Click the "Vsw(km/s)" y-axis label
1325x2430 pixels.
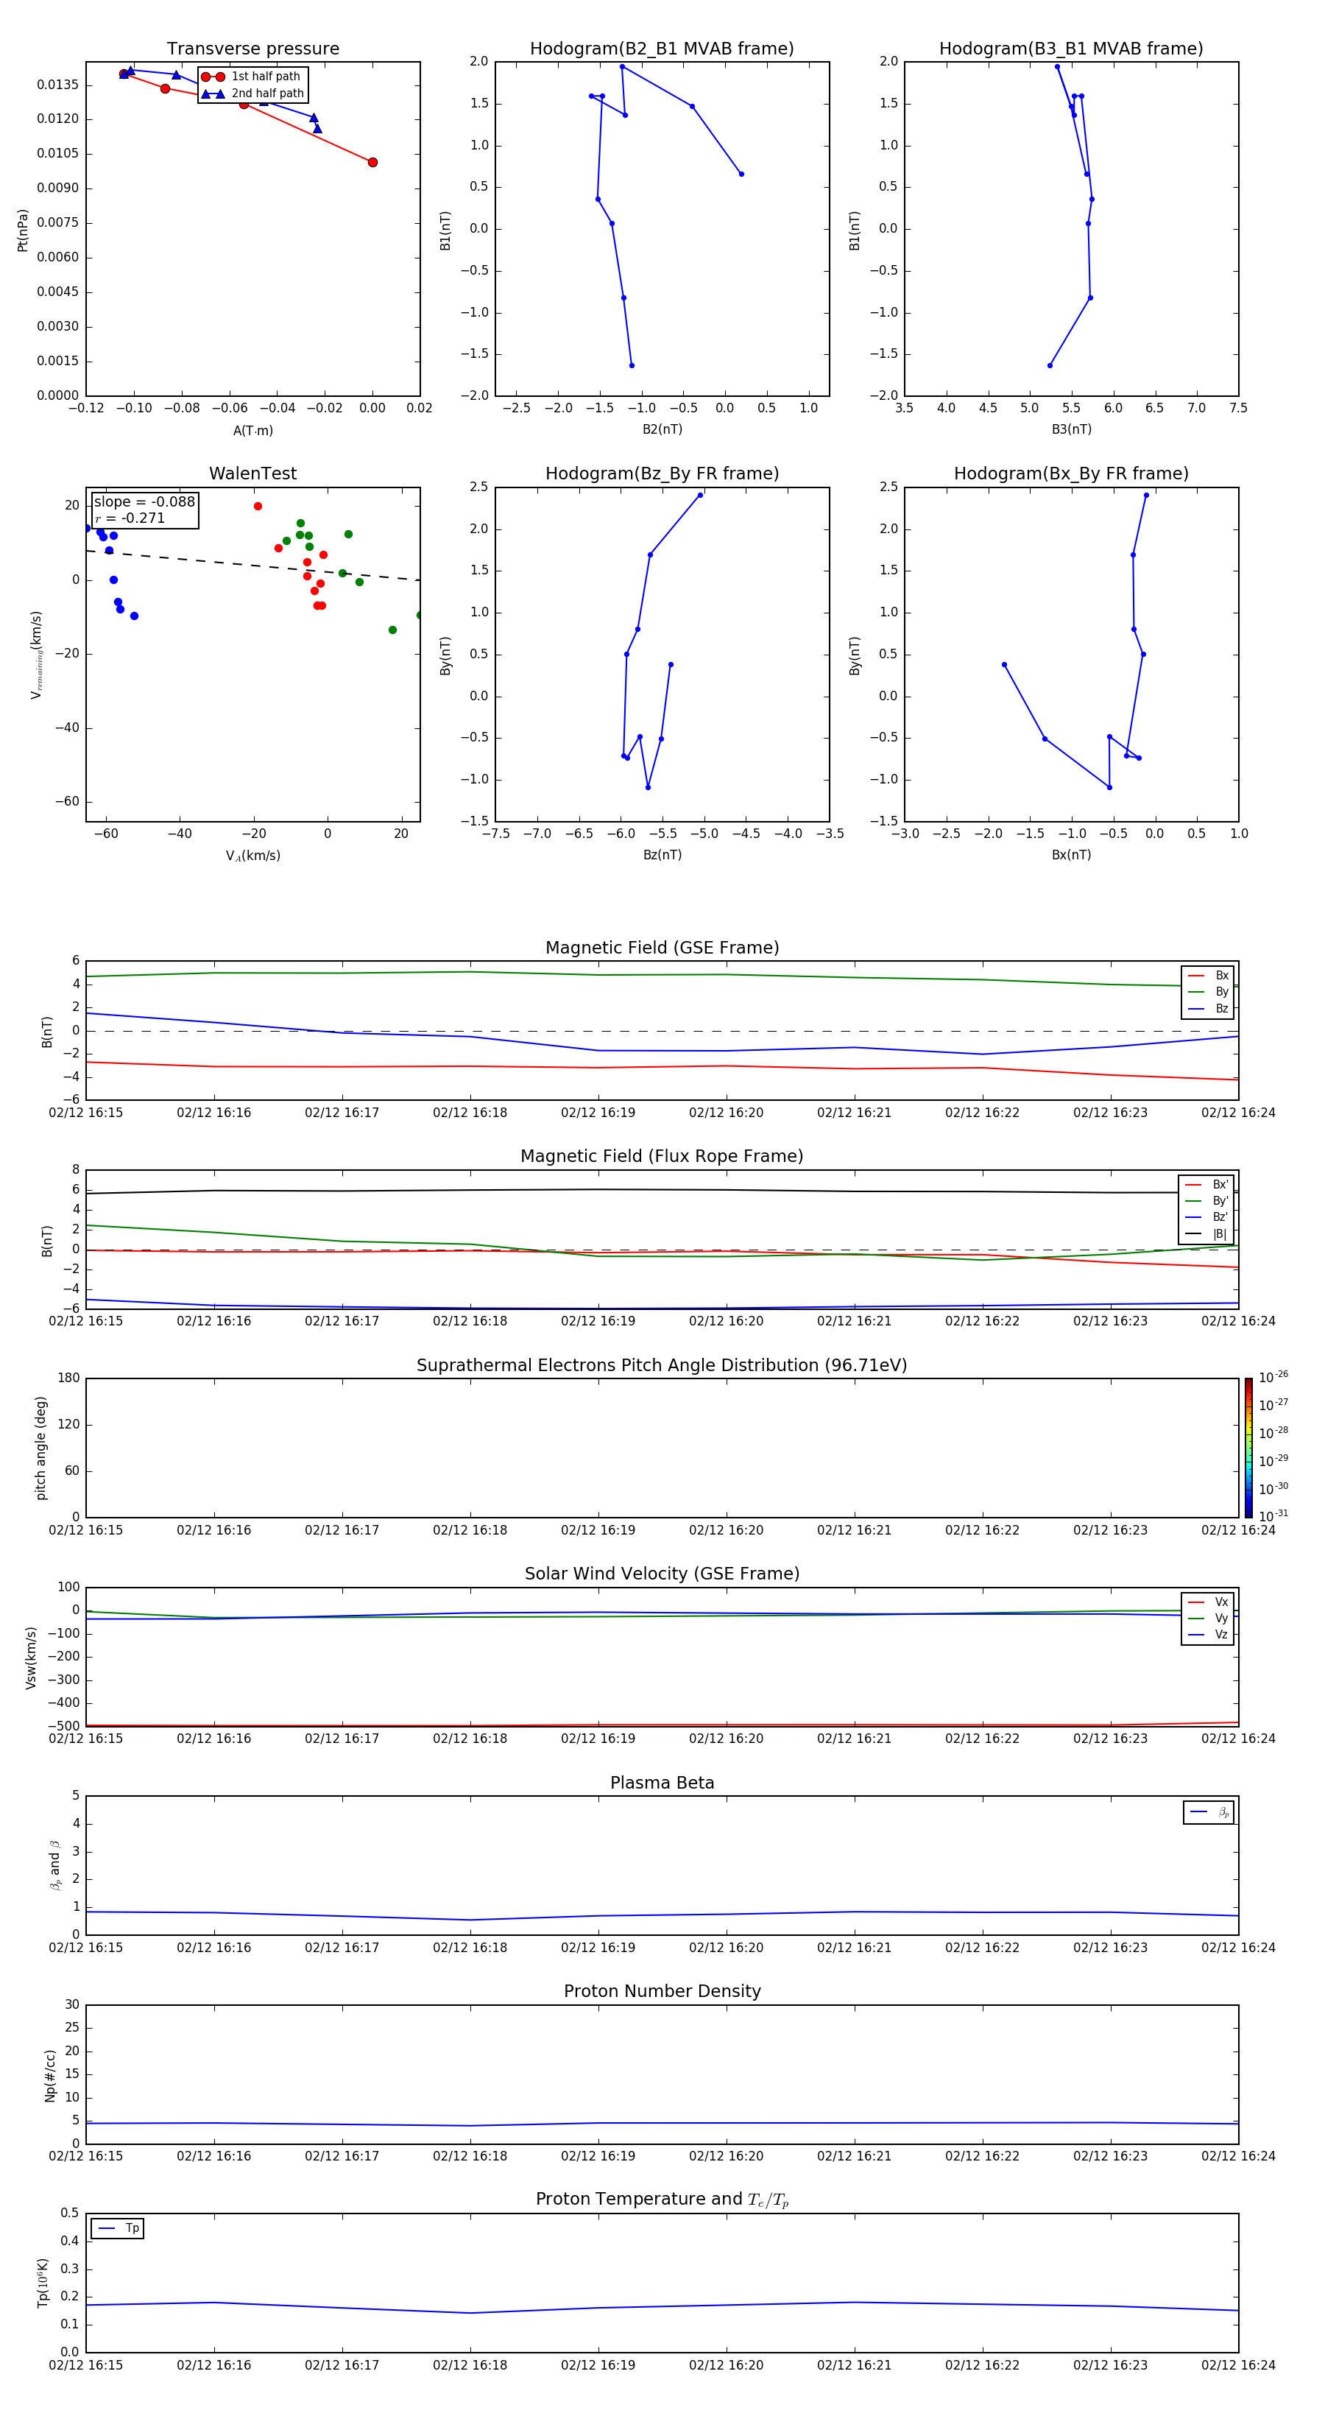[31, 1658]
